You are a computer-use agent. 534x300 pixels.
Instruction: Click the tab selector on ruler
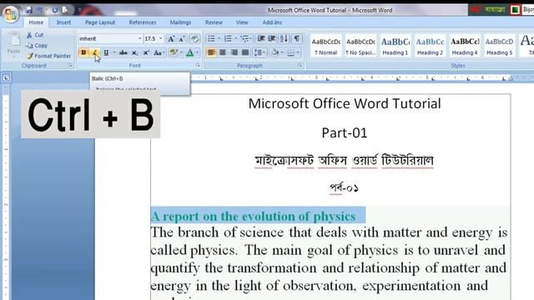coord(6,77)
